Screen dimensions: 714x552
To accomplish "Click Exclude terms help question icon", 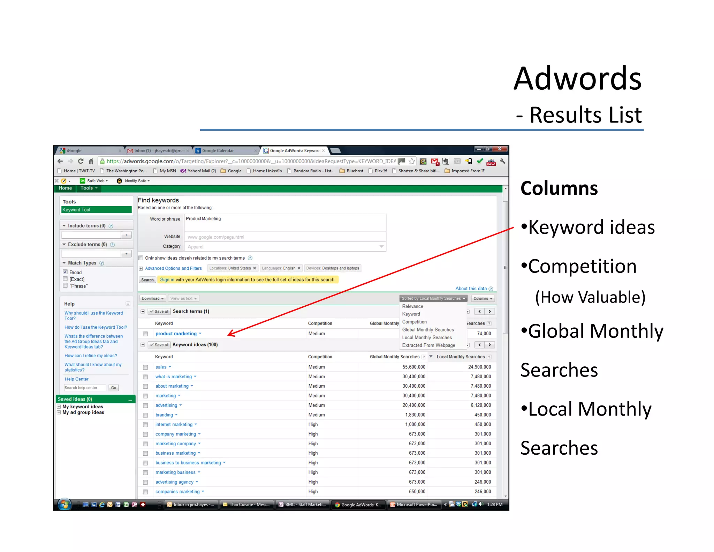I will pos(112,245).
